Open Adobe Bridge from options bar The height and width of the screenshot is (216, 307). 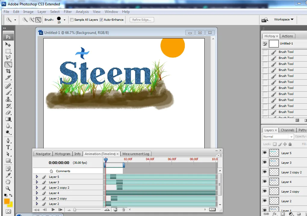click(265, 20)
